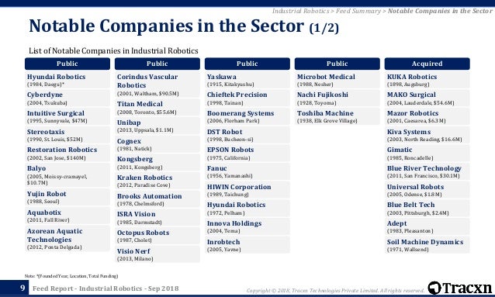Open the Intuitive Surgical company entry

[67, 116]
